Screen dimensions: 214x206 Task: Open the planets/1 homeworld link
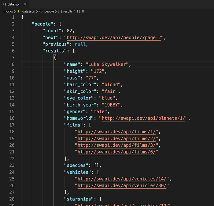coord(143,118)
